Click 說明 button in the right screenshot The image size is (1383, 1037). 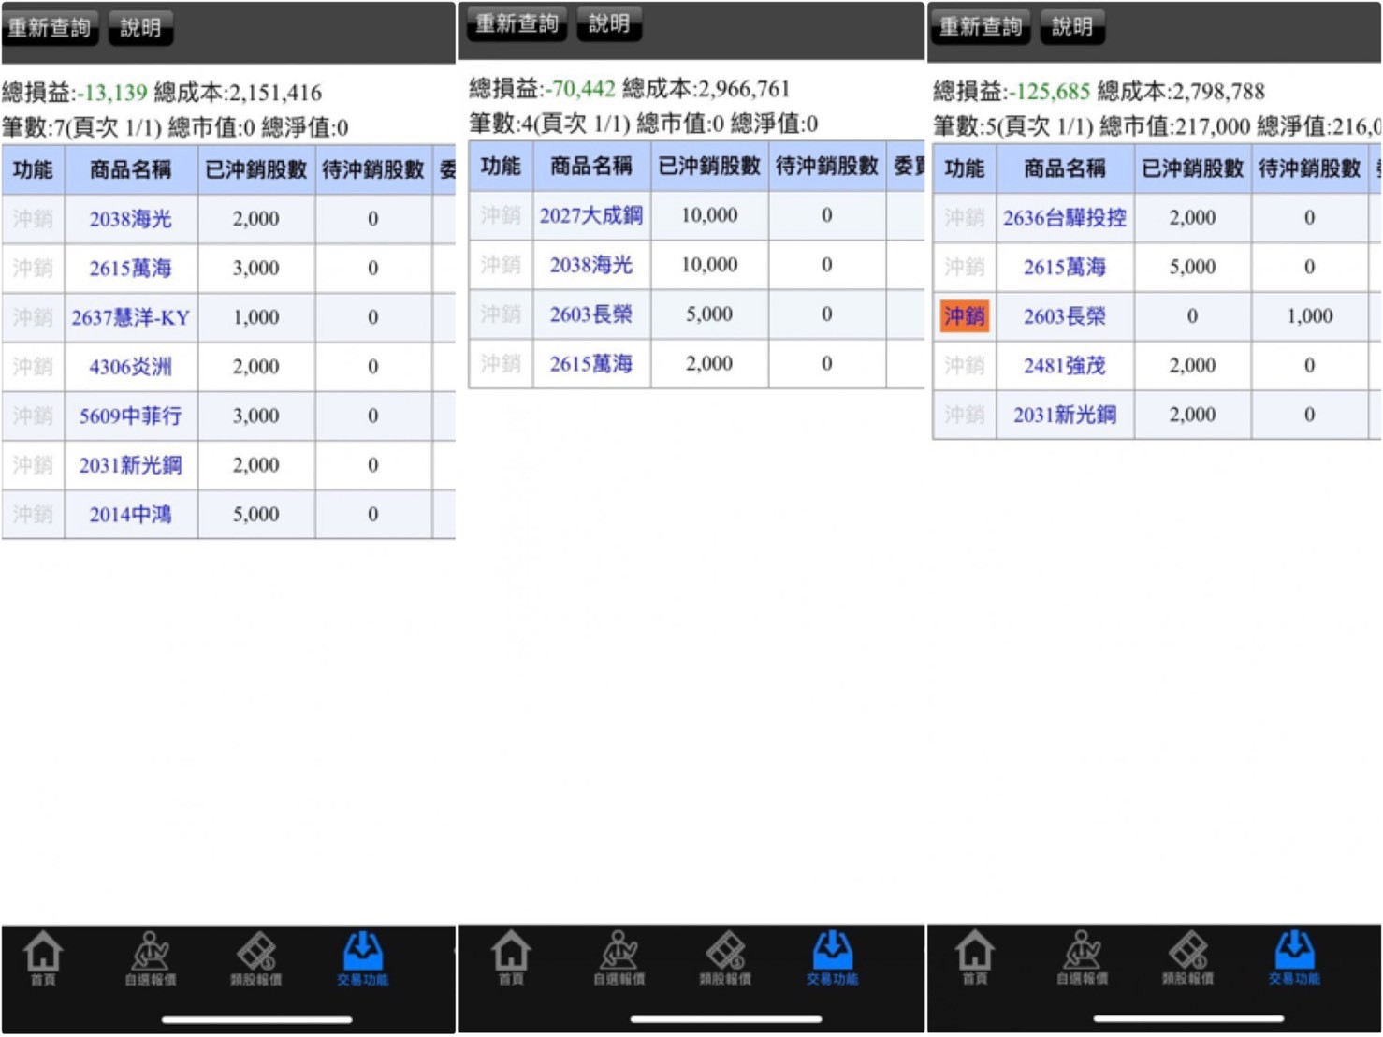[x=1072, y=26]
